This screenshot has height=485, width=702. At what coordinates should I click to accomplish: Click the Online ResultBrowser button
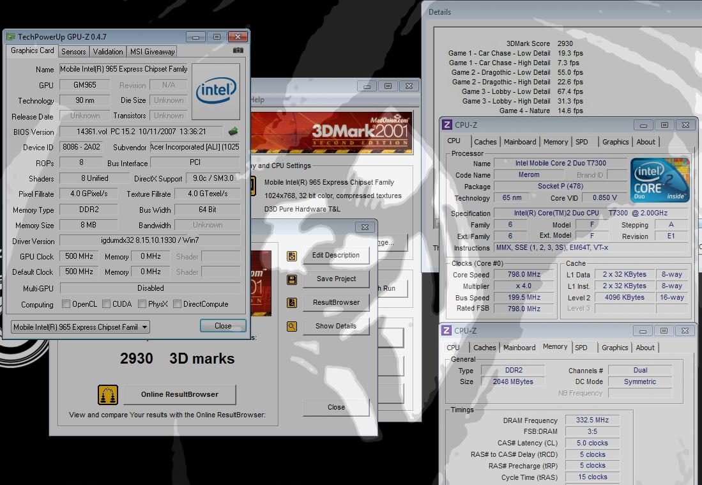(x=179, y=394)
